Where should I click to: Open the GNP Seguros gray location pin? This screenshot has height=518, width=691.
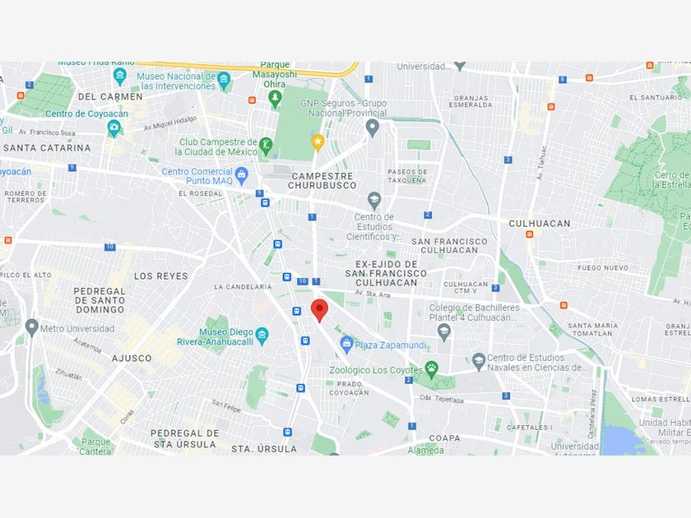[373, 128]
